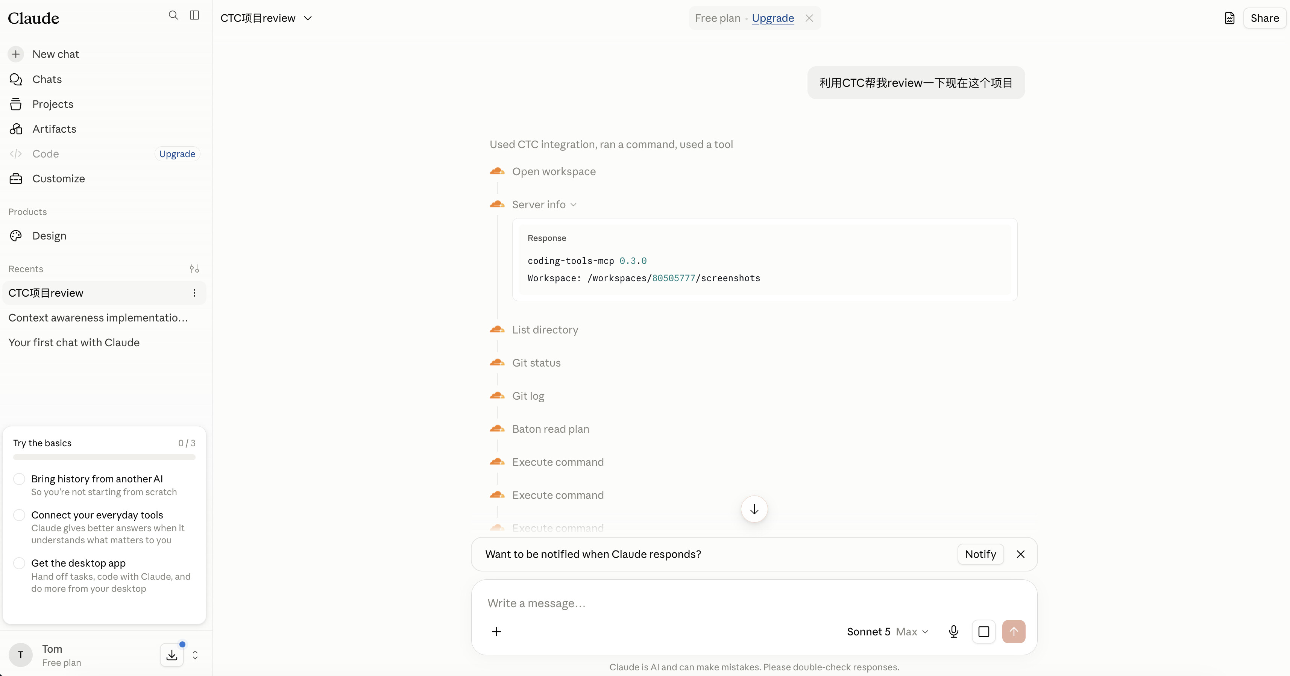Click the search icon in sidebar header
1290x676 pixels.
click(x=173, y=15)
